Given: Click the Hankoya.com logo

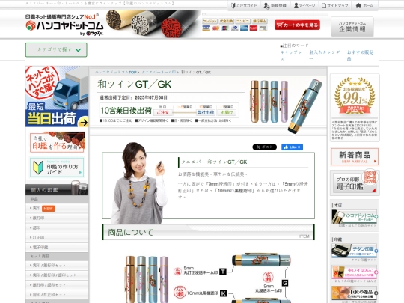Looking at the screenshot, I should pyautogui.click(x=64, y=25).
